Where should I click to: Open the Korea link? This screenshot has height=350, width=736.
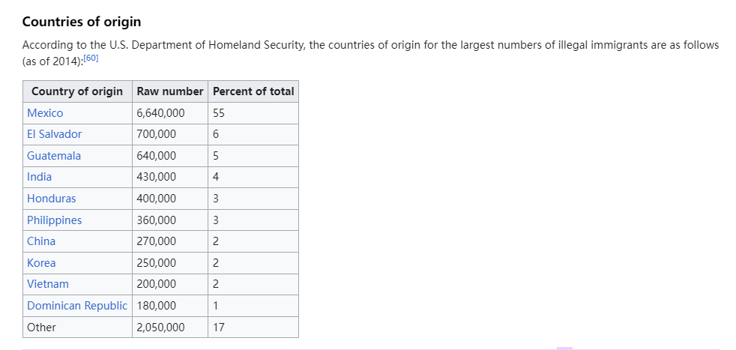point(41,263)
